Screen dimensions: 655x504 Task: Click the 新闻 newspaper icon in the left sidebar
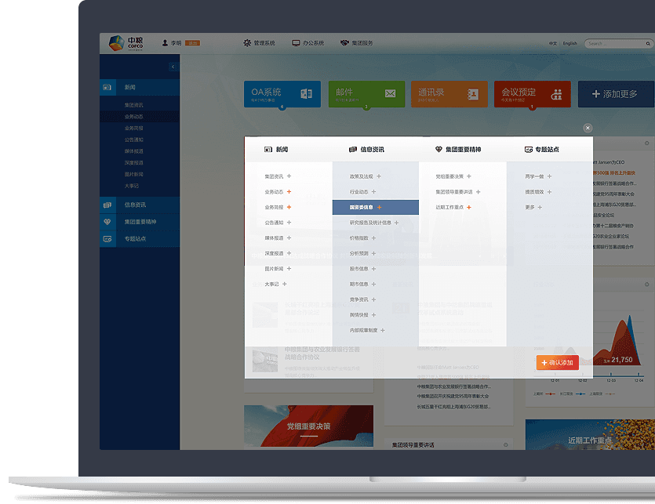[x=107, y=87]
